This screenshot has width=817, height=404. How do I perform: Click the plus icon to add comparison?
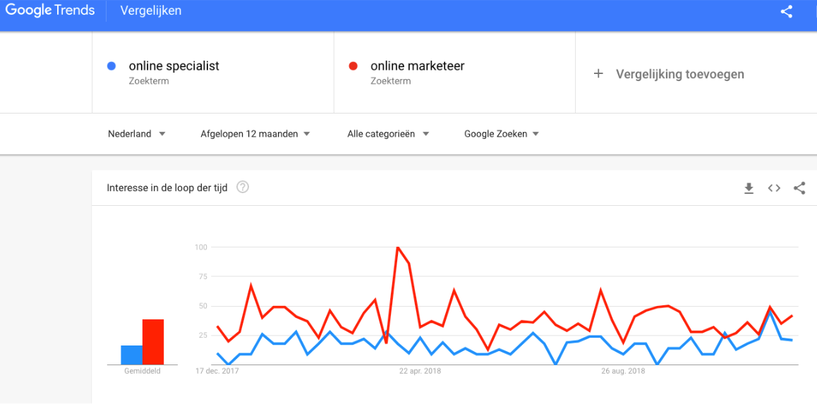pyautogui.click(x=598, y=74)
